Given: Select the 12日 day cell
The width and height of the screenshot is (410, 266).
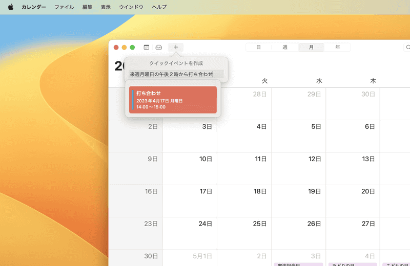Looking at the screenshot, I should pyautogui.click(x=299, y=169).
